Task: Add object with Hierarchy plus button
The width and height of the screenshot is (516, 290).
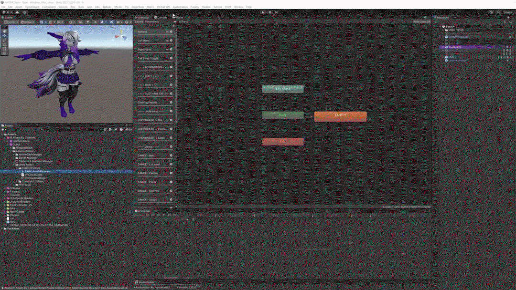Action: pos(436,22)
